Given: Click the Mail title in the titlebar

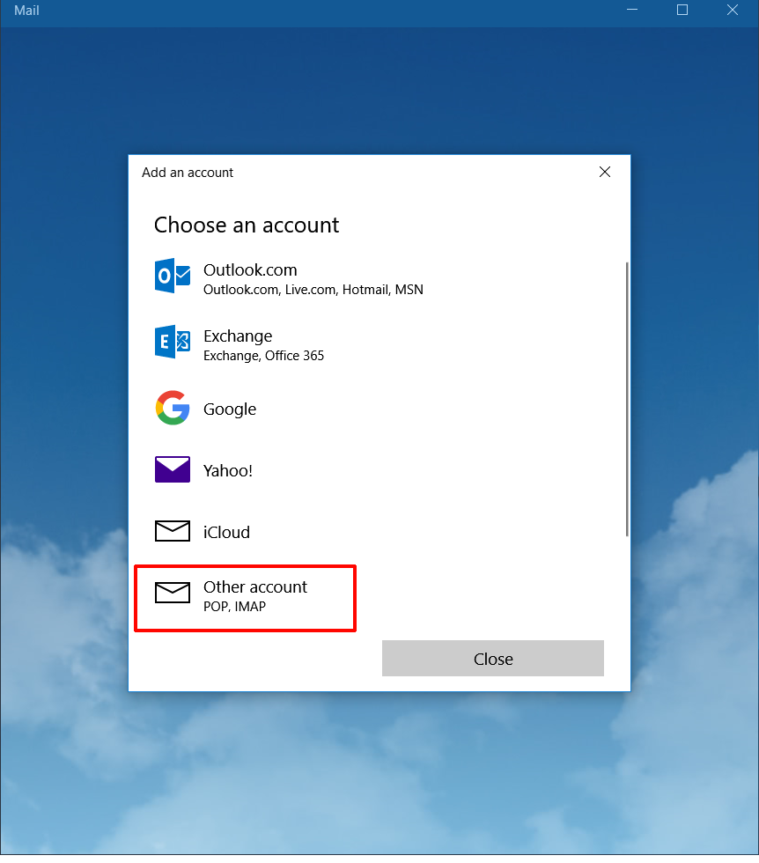Looking at the screenshot, I should (26, 11).
